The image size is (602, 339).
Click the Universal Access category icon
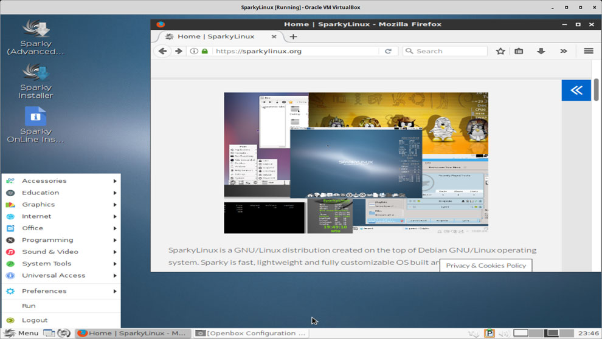point(10,276)
